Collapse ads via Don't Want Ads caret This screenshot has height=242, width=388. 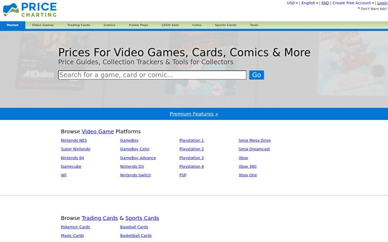[359, 9]
